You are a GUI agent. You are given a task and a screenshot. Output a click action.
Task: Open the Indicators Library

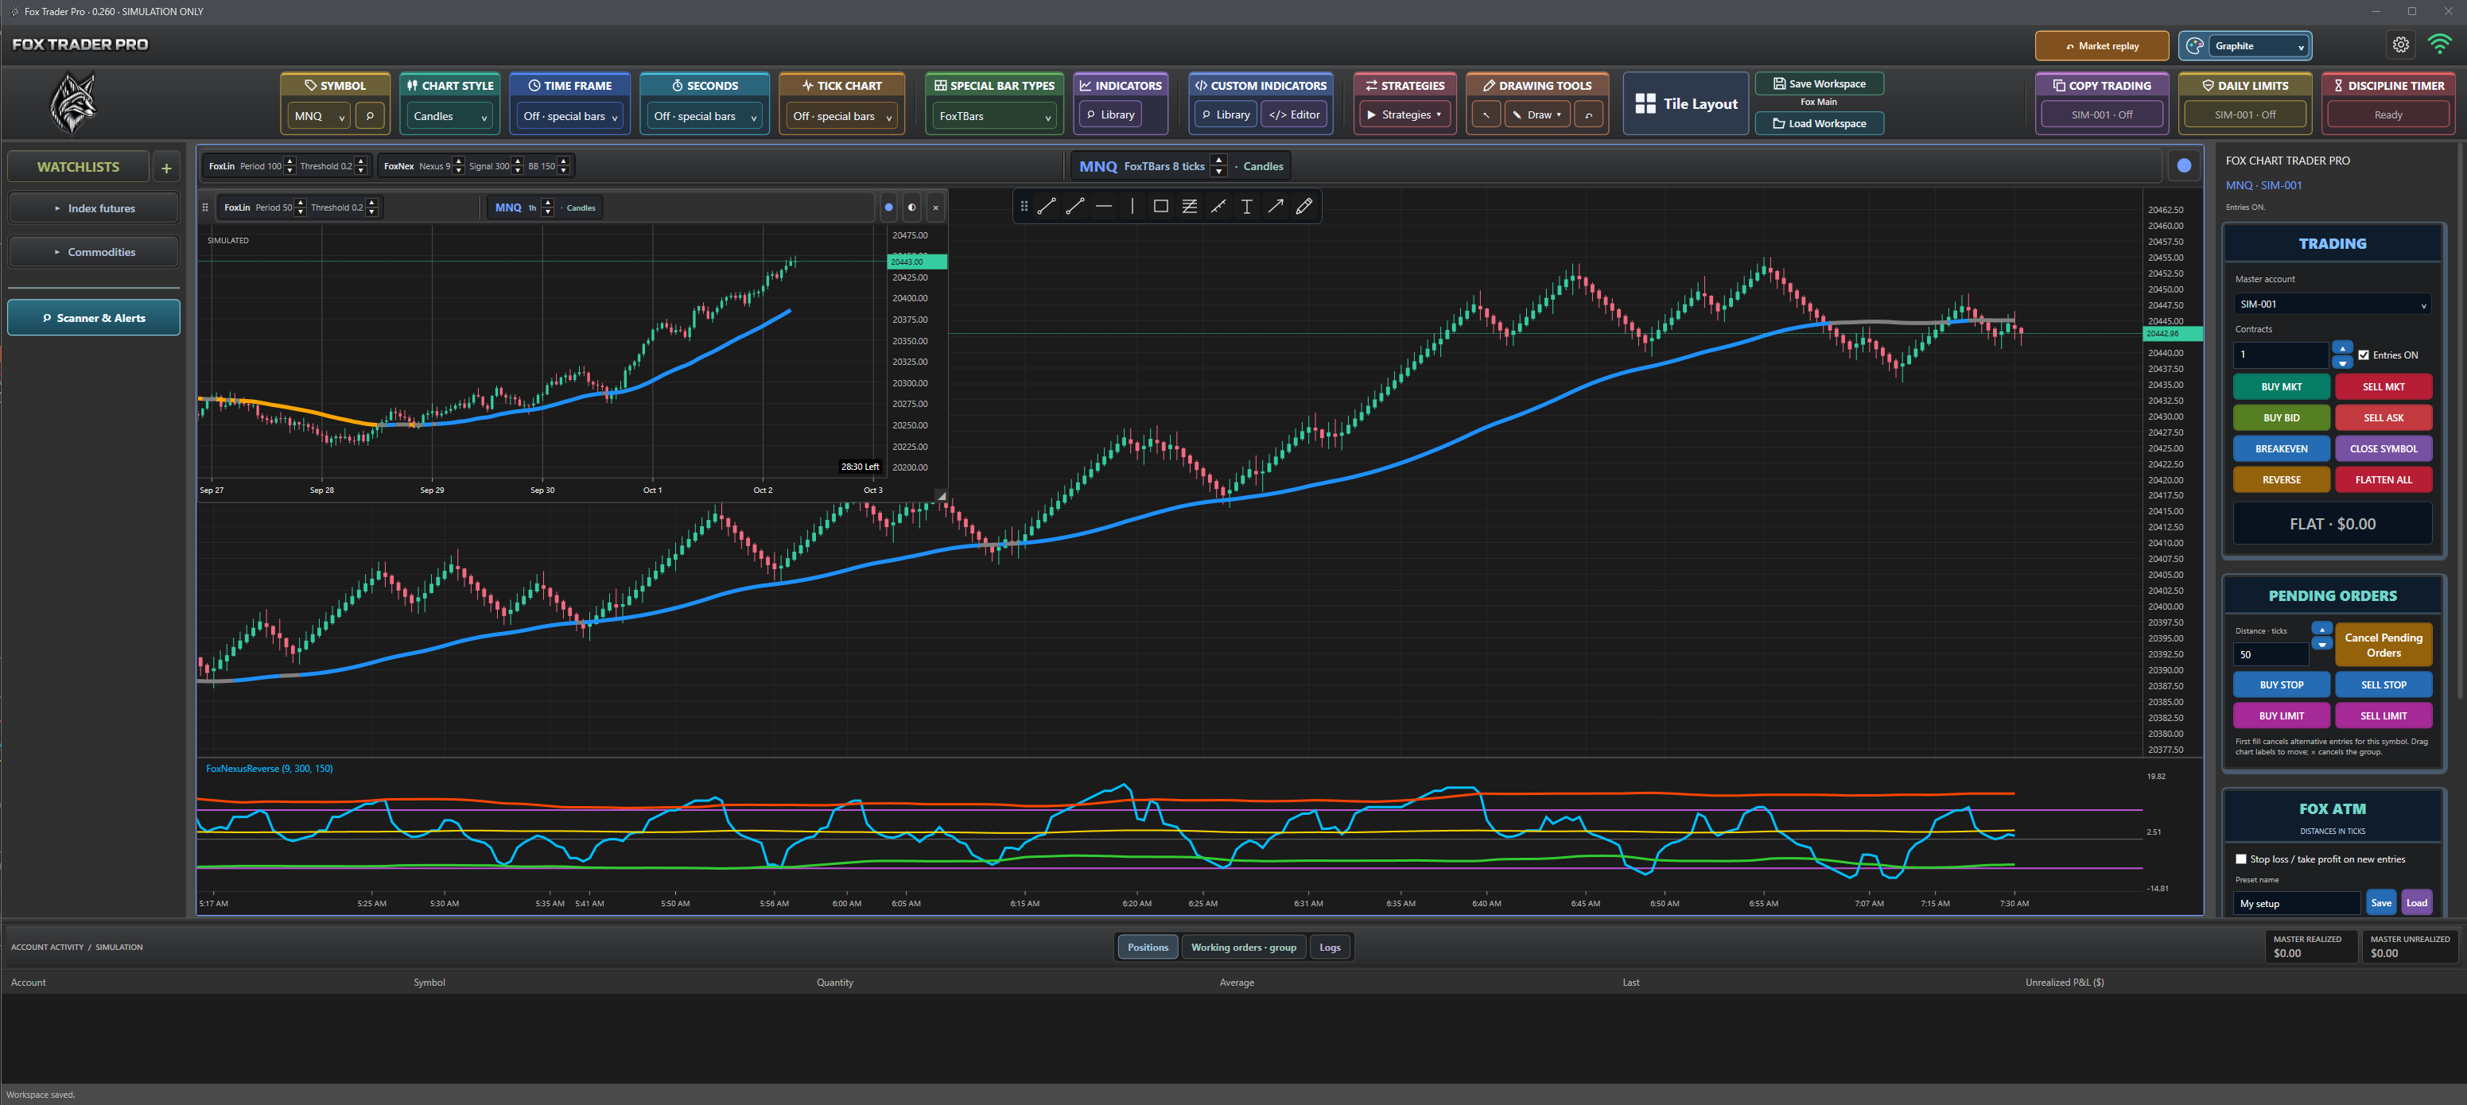[1110, 115]
